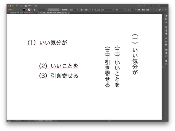175x131 pixels.
Task: Click the Stock icon in application bar
Action: click(x=26, y=5)
